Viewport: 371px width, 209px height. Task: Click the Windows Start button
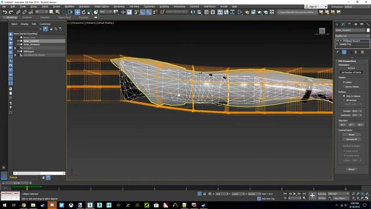(5, 205)
